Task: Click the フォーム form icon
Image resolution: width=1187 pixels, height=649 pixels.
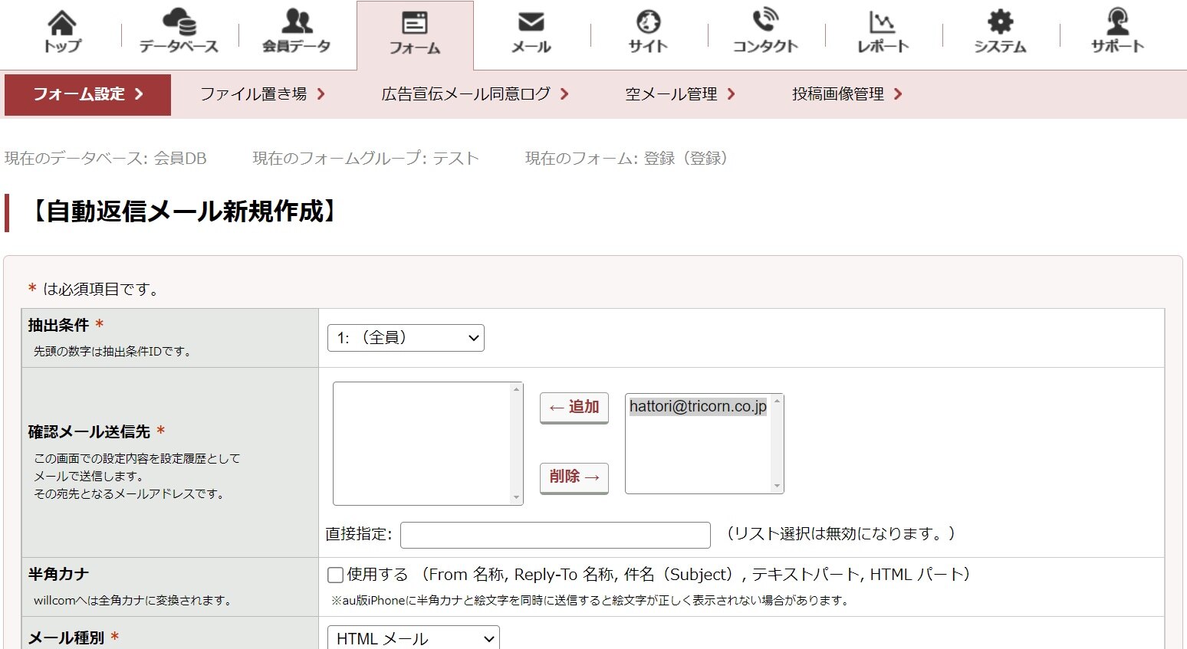Action: [x=415, y=31]
